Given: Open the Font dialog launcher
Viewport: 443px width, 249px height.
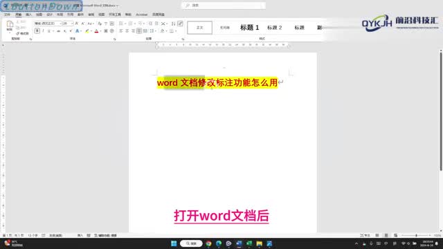Looking at the screenshot, I should (114, 39).
